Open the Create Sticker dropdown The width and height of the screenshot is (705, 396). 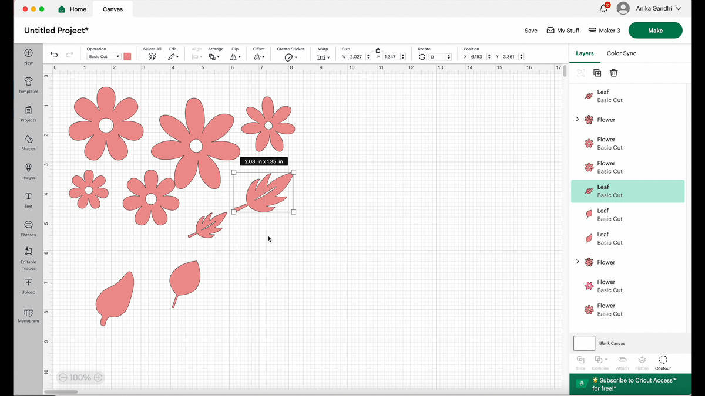tap(291, 57)
